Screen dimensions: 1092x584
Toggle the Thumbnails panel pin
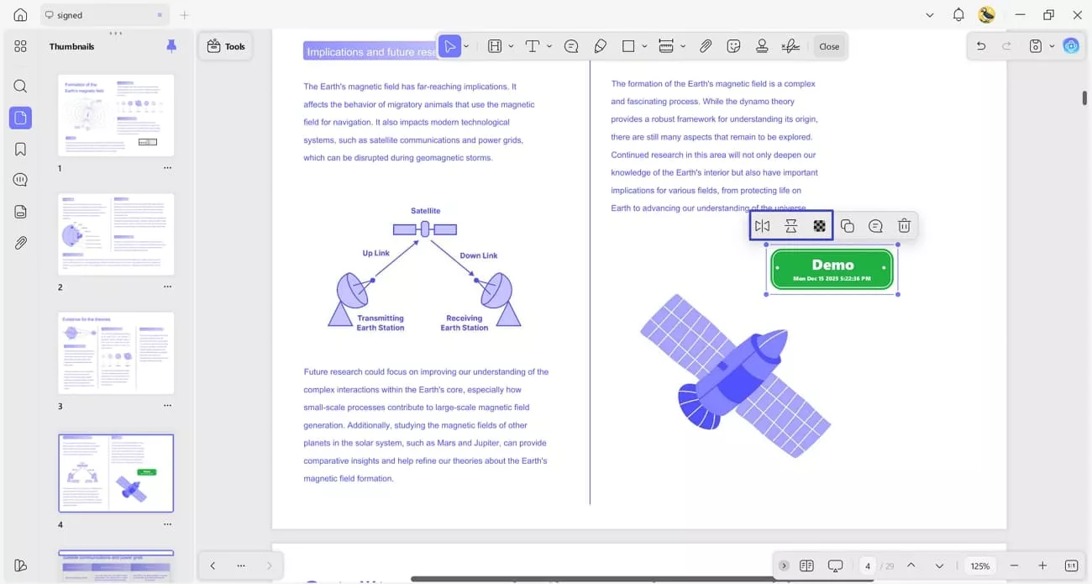171,46
